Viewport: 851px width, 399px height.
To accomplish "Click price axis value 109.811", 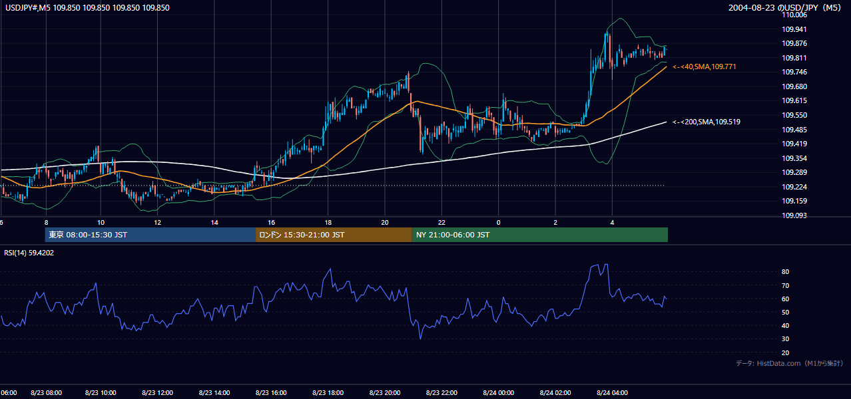I will [x=794, y=58].
